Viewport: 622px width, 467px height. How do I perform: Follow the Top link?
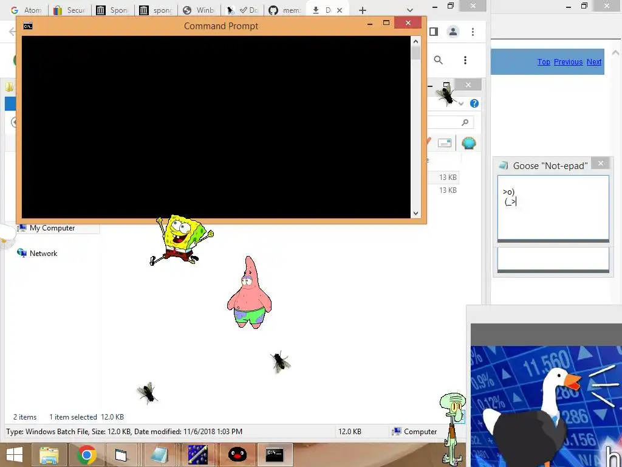click(x=544, y=62)
